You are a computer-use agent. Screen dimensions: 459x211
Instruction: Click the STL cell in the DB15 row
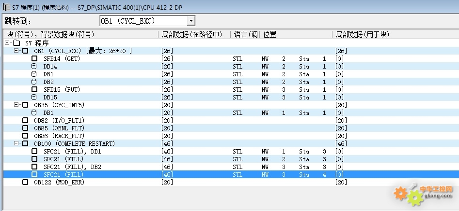coord(237,97)
